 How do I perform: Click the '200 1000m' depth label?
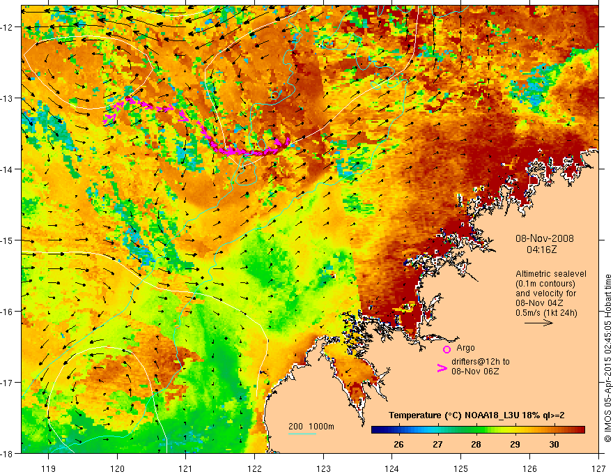click(x=311, y=427)
